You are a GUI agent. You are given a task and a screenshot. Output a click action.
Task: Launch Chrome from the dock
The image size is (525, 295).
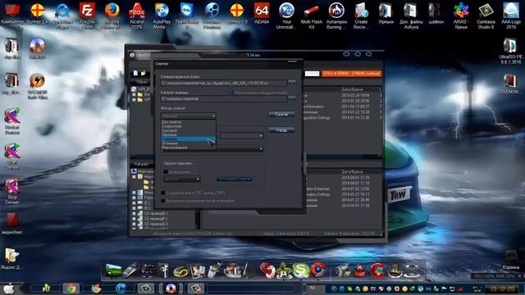coord(318,270)
